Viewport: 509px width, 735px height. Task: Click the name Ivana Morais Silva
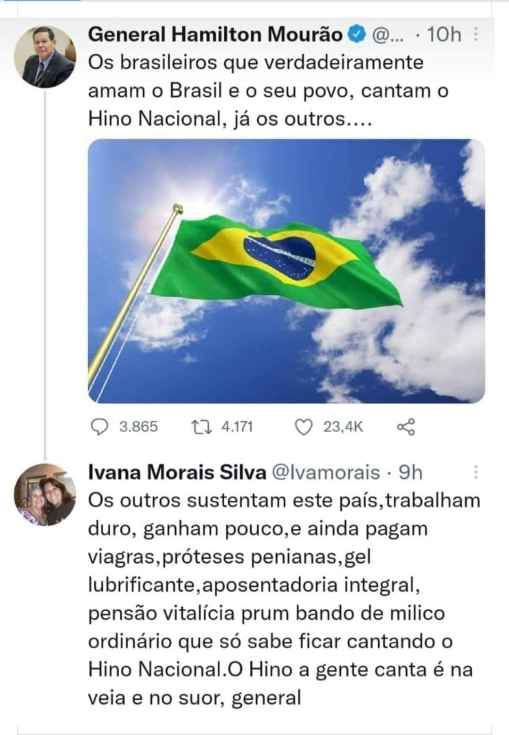(x=177, y=472)
